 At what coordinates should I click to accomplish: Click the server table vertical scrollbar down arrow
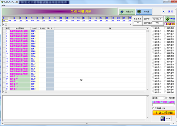pos(147,89)
